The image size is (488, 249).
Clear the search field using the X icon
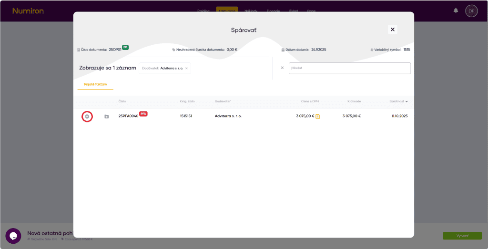pyautogui.click(x=282, y=68)
